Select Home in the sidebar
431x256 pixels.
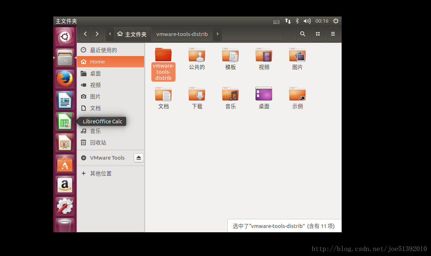111,62
